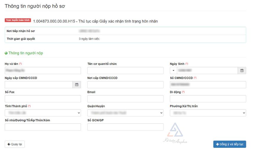This screenshot has height=149, width=266.
Task: Click the red Trực tuyến toàn trình badge
Action: point(18,20)
